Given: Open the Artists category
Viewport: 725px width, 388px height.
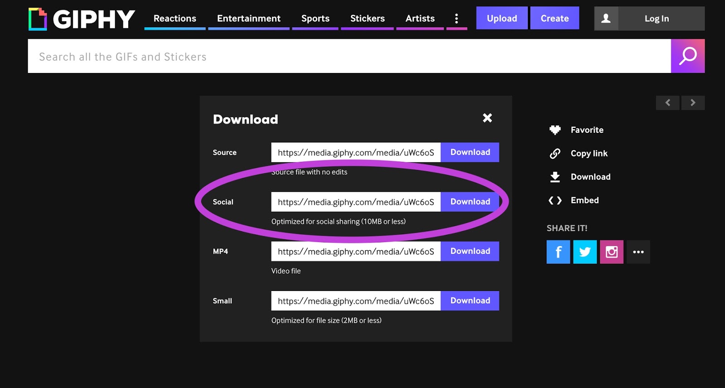Looking at the screenshot, I should (x=420, y=19).
